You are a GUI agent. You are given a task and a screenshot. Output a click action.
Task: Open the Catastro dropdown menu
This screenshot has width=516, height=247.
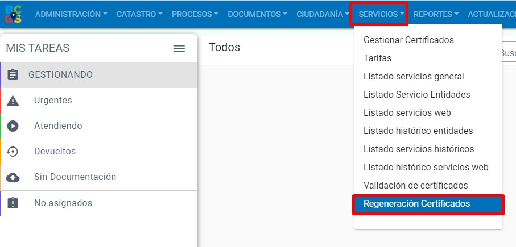pyautogui.click(x=139, y=14)
